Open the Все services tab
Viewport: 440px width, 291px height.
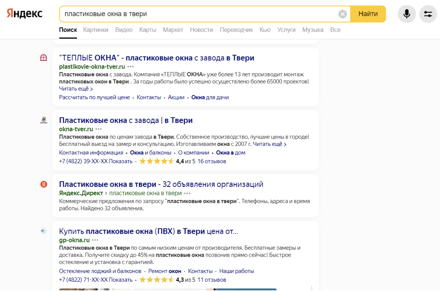[335, 30]
